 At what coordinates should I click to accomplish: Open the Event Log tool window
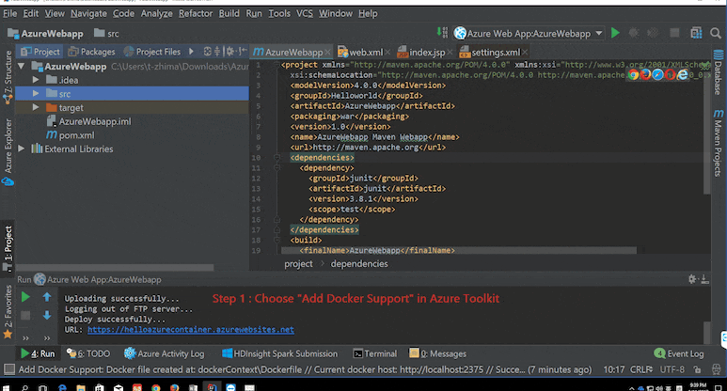[x=679, y=353]
